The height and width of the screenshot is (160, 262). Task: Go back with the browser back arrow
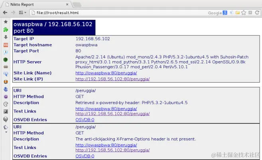(5, 12)
